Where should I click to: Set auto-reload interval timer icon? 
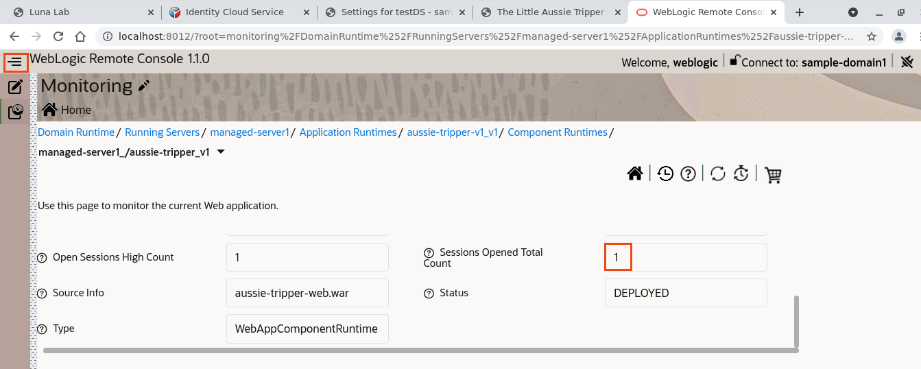(741, 174)
